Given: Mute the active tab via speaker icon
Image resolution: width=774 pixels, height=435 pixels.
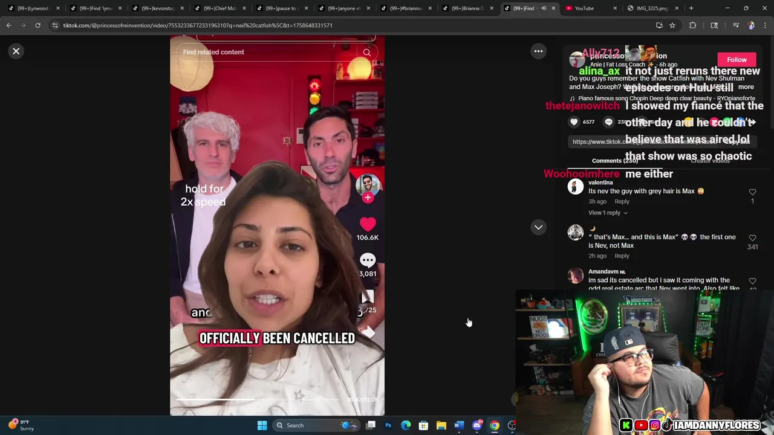Looking at the screenshot, I should pyautogui.click(x=544, y=8).
